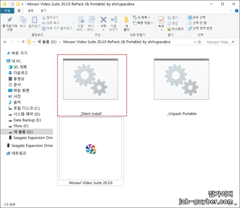Open quick access toolbar customize arrow
This screenshot has height=208, width=240.
tap(22, 4)
